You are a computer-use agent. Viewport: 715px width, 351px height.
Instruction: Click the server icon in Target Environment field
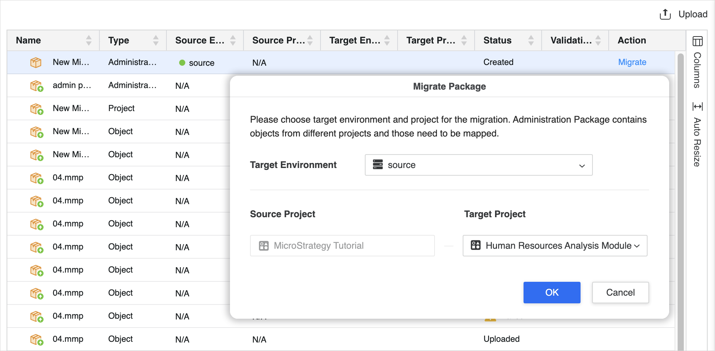[378, 165]
